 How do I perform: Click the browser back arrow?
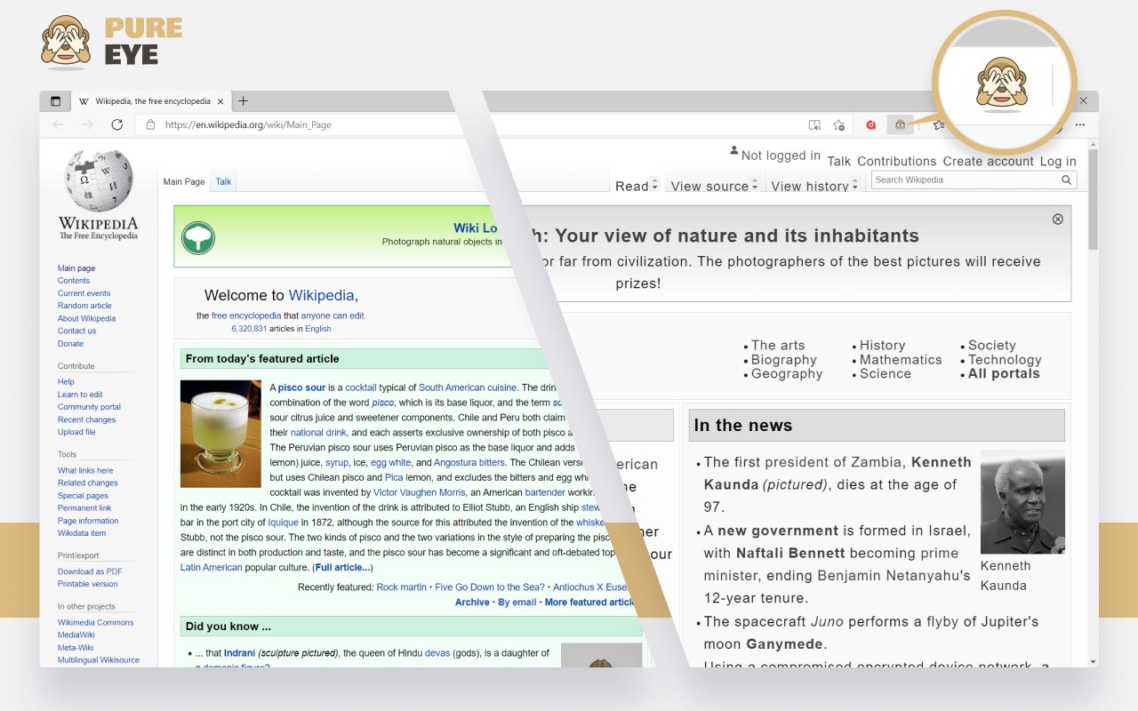click(59, 124)
